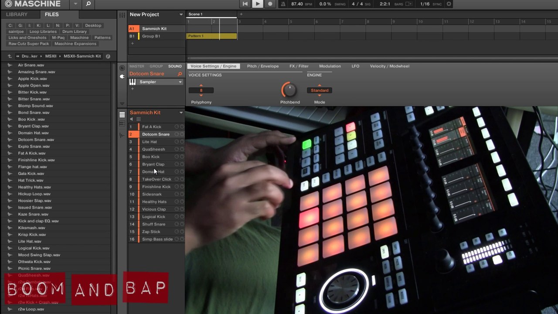Click the follow playhead icon beside BARS

[408, 4]
